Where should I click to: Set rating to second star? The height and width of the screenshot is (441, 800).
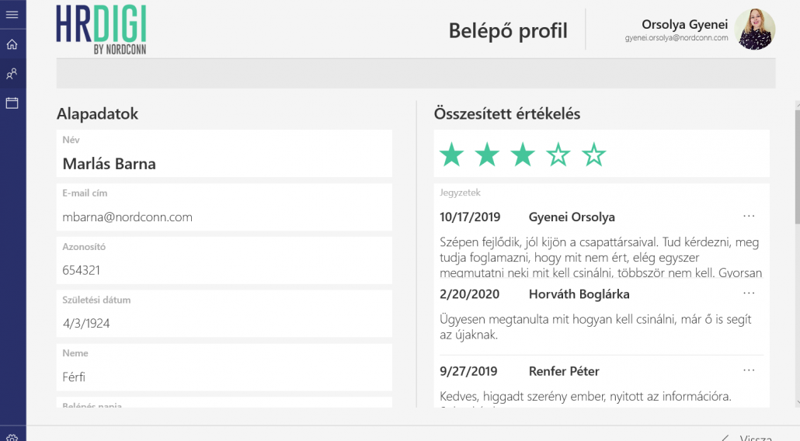pyautogui.click(x=487, y=155)
